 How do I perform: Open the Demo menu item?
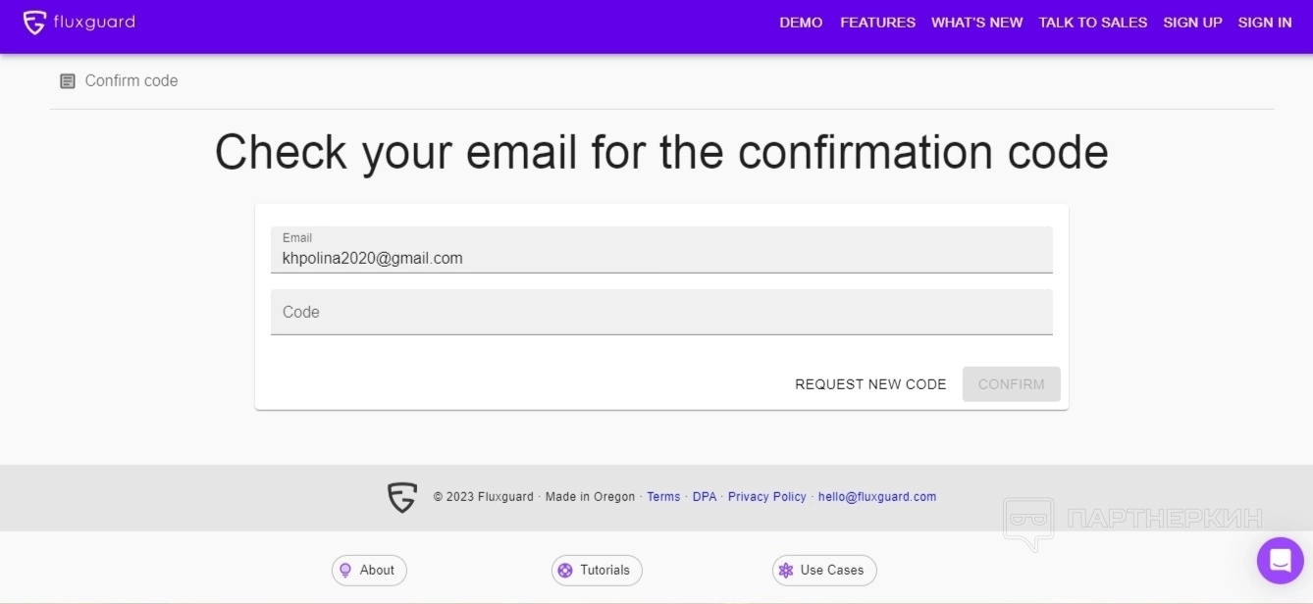tap(801, 23)
